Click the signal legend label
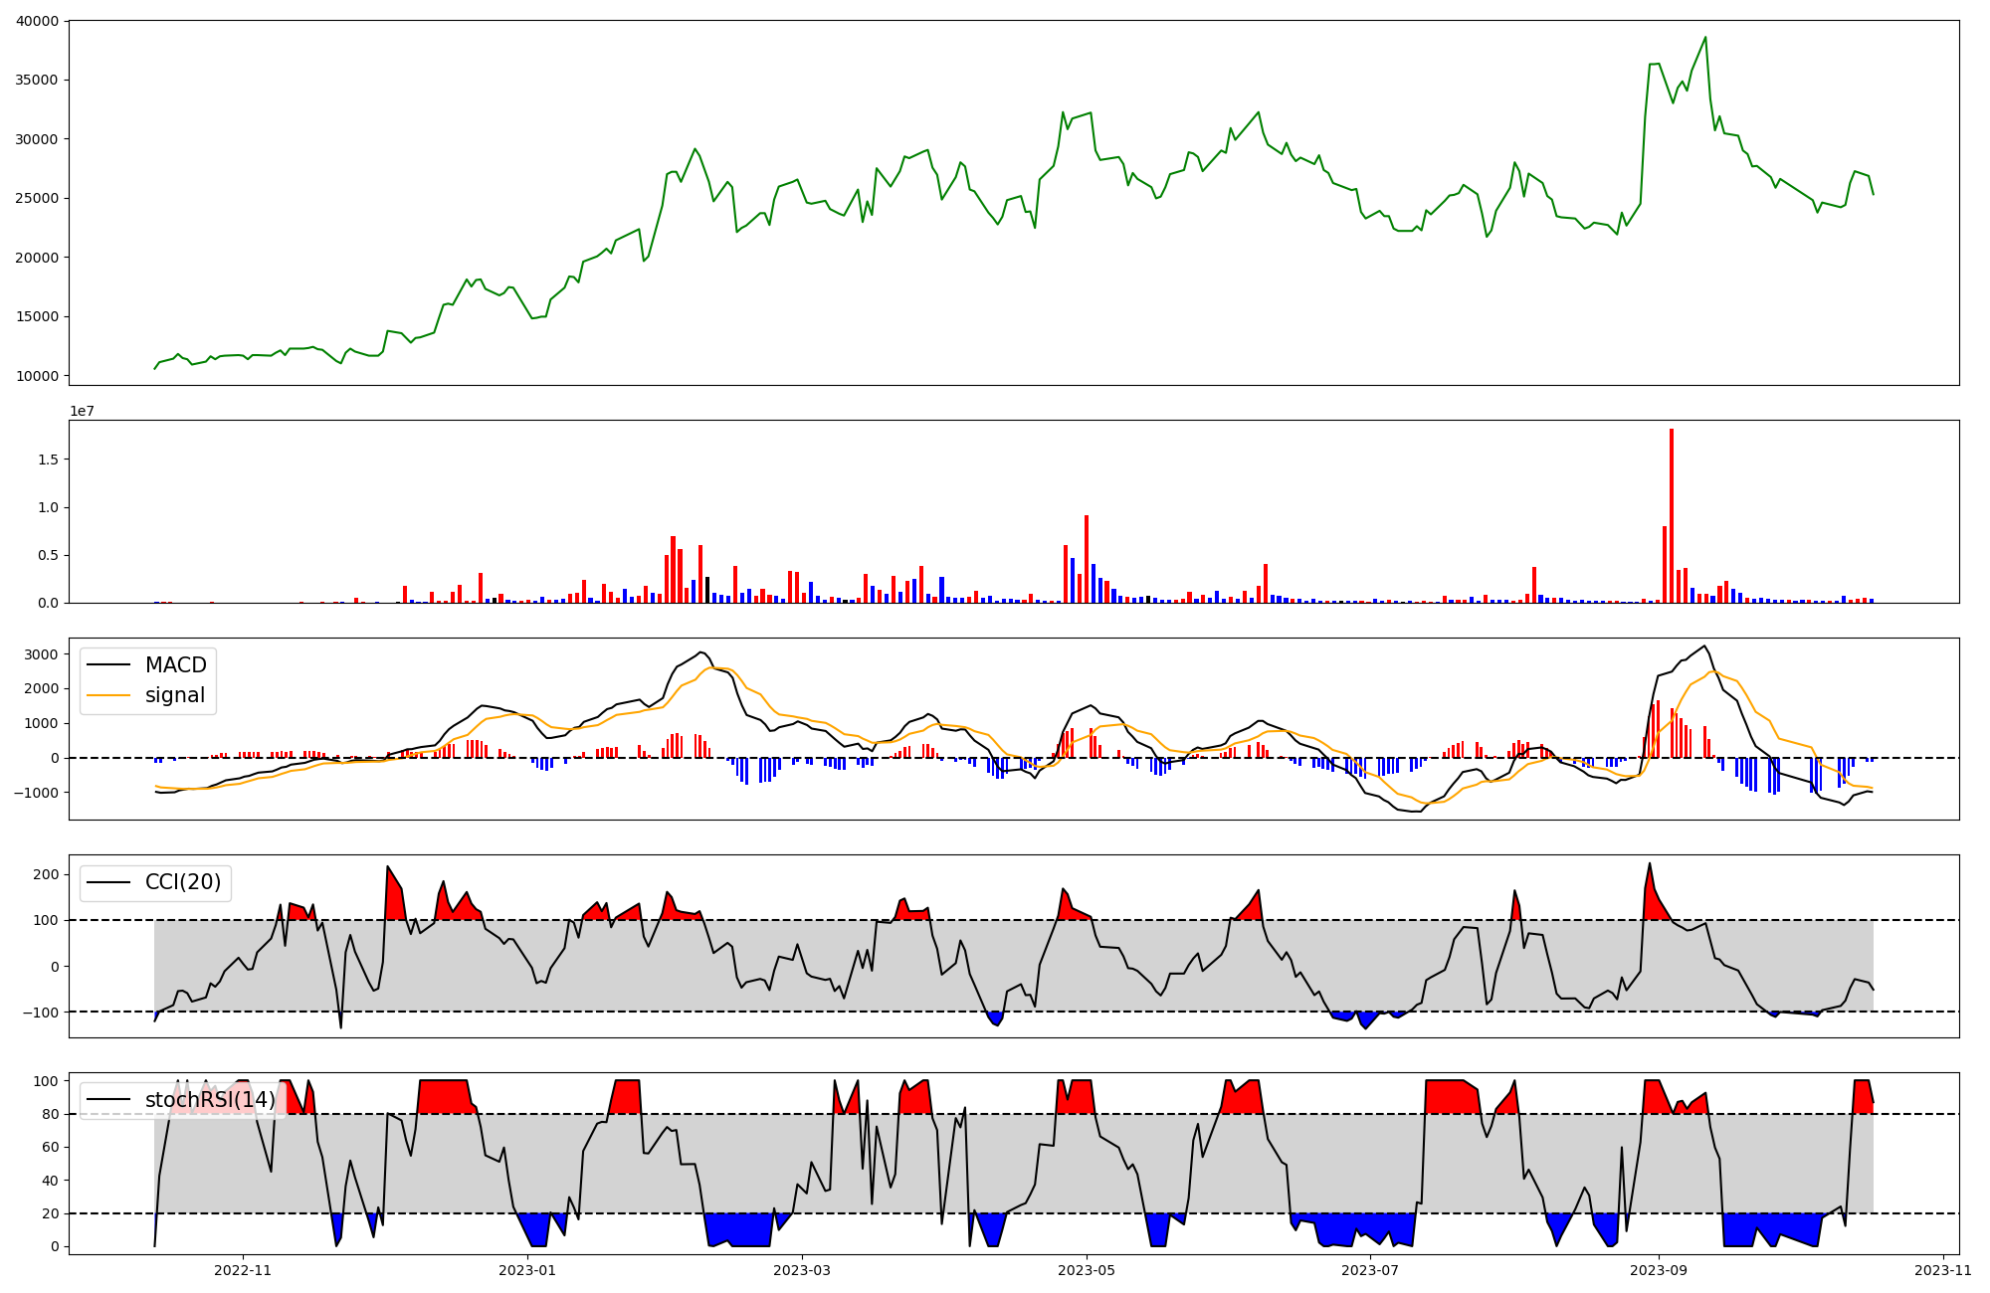This screenshot has height=1293, width=1990. click(174, 695)
